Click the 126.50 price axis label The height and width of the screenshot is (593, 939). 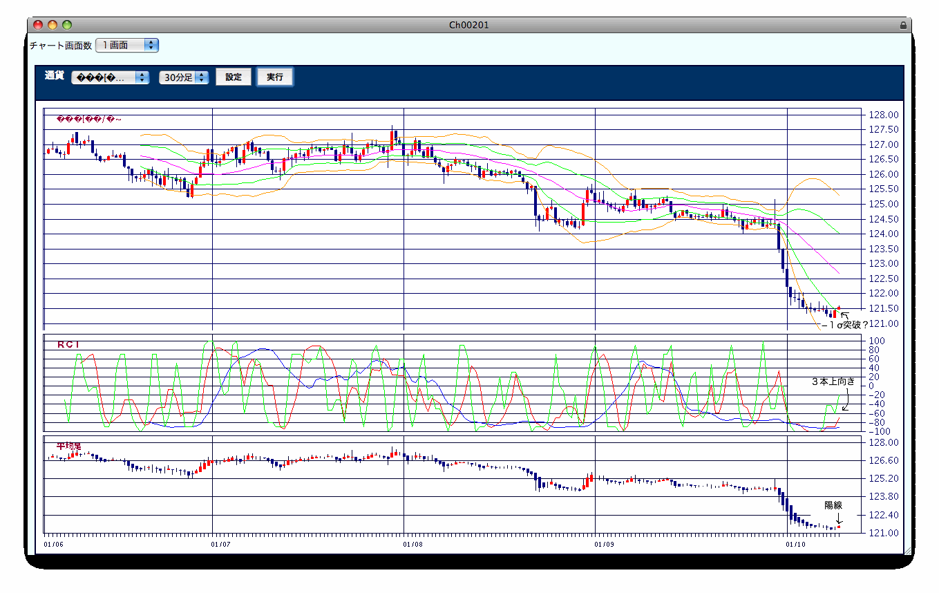(x=884, y=160)
